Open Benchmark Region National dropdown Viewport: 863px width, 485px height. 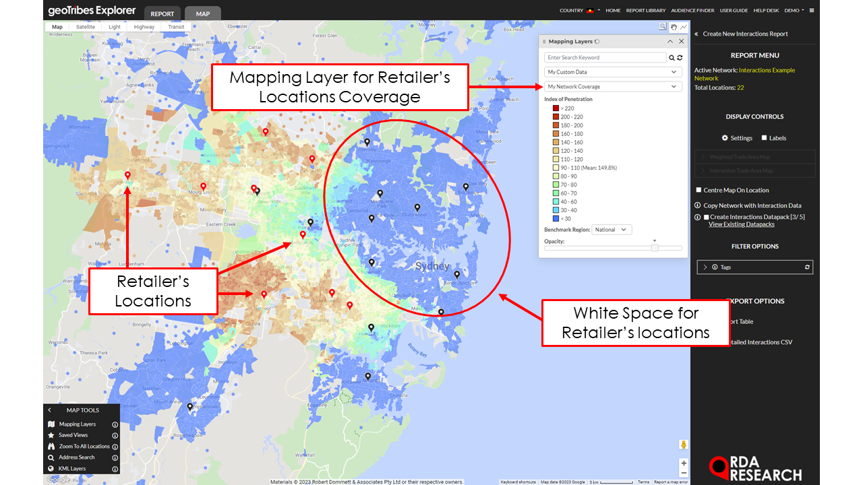coord(612,230)
